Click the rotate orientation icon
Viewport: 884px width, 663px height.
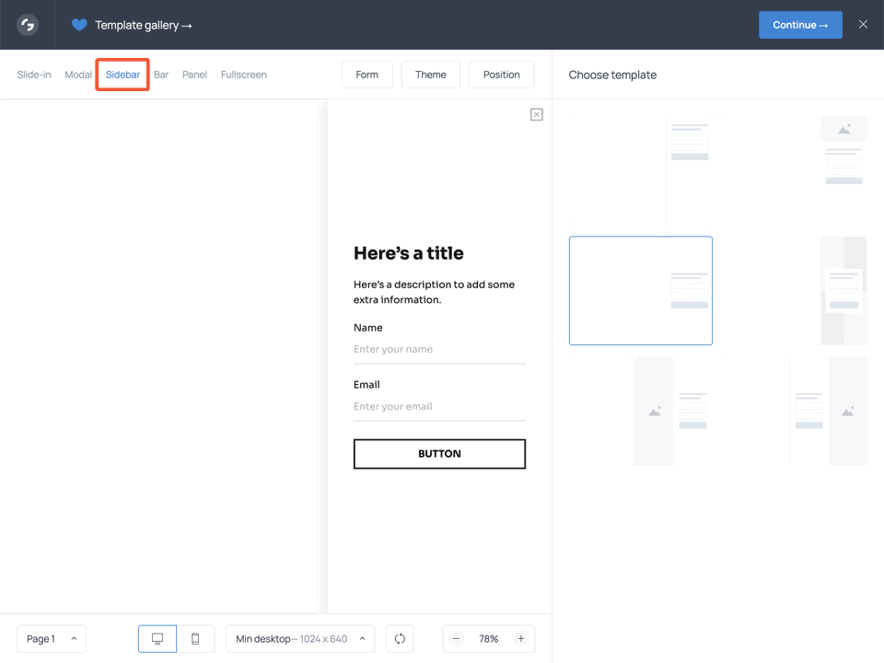point(400,639)
